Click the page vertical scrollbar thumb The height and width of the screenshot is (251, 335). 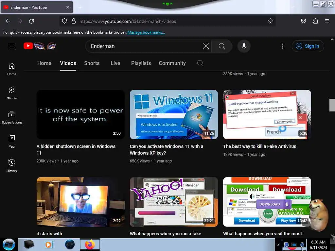point(332,105)
